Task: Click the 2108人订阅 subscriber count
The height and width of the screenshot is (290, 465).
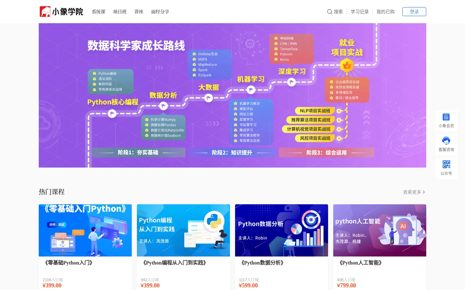Action: (53, 280)
